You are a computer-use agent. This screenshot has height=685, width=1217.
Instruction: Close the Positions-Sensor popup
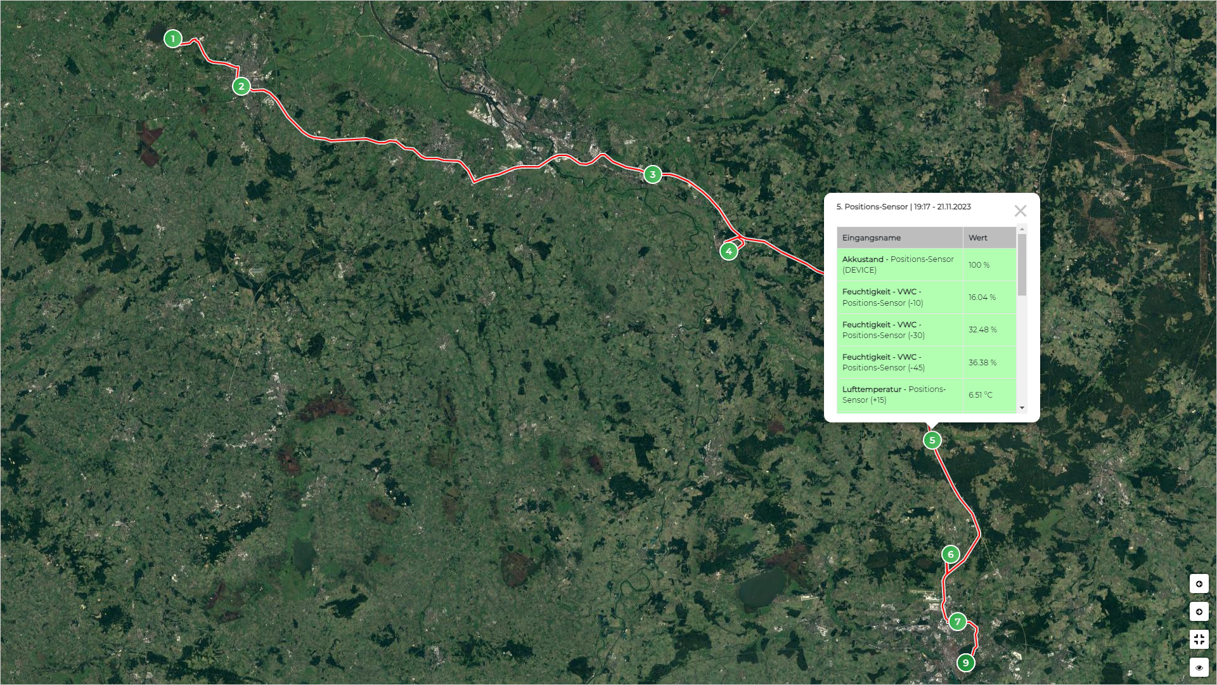1020,211
